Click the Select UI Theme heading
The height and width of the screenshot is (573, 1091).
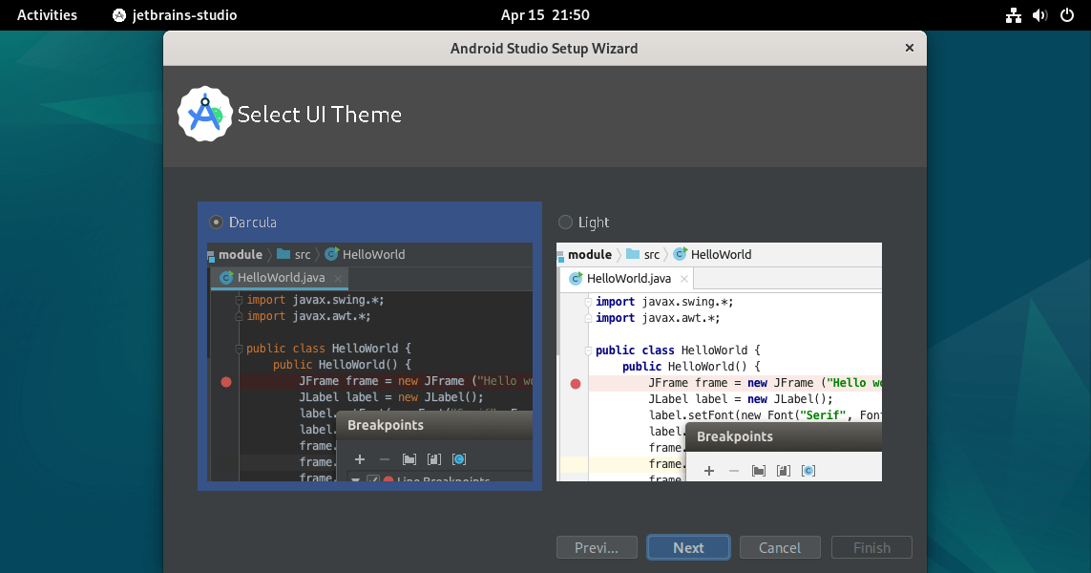tap(320, 115)
